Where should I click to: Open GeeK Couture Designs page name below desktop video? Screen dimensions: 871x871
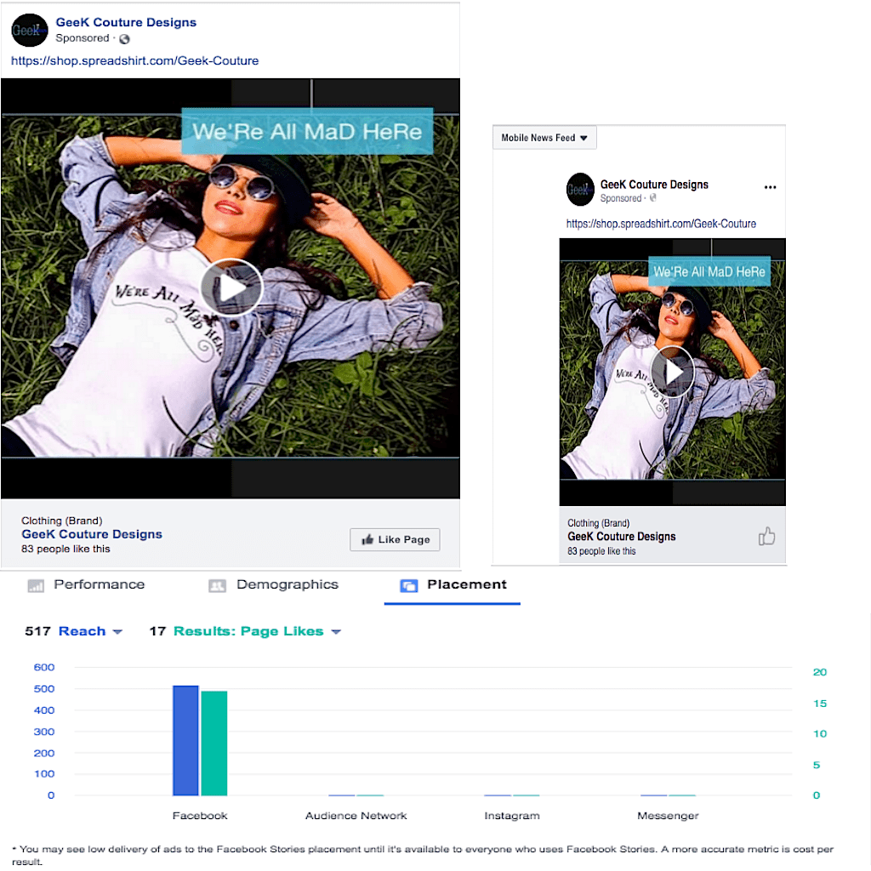coord(92,534)
